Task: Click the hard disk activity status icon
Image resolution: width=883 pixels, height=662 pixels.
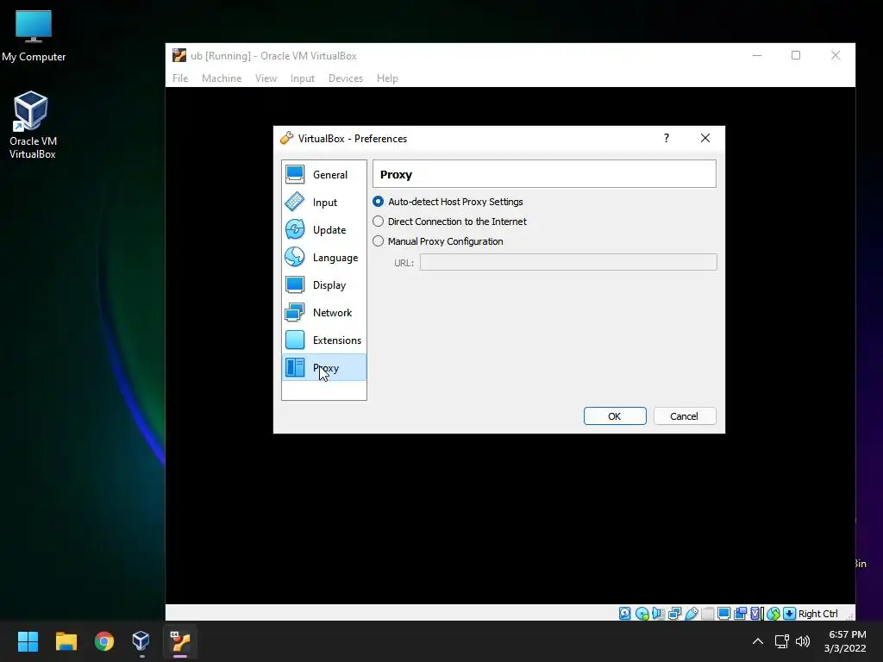Action: tap(625, 614)
